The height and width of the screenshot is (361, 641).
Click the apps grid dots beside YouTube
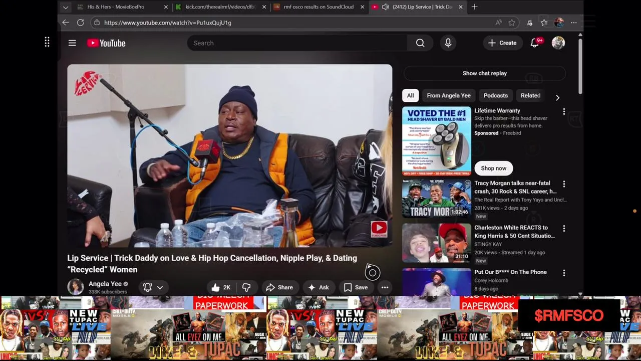(47, 43)
